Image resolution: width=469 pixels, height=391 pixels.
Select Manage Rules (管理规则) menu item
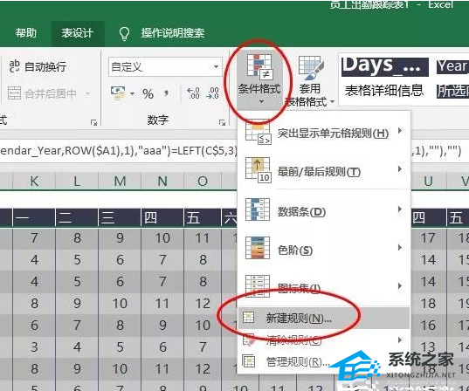324,361
